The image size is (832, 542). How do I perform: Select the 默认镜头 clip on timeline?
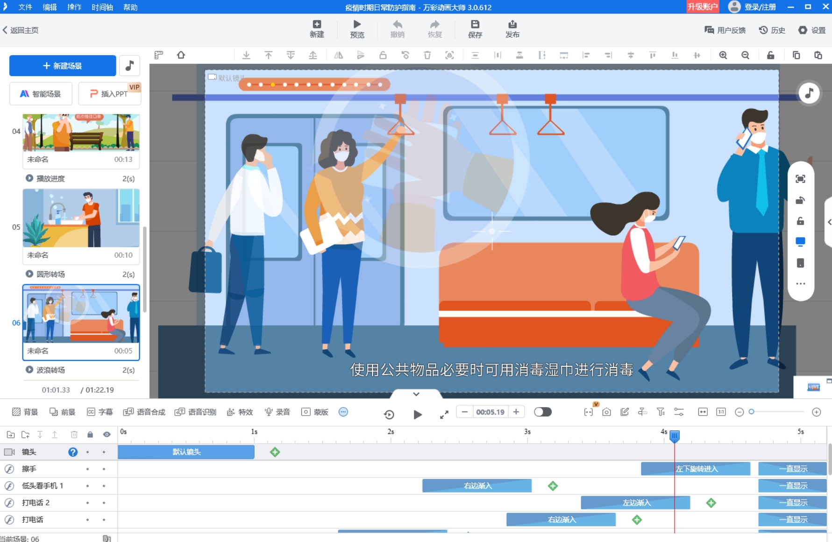pos(186,452)
